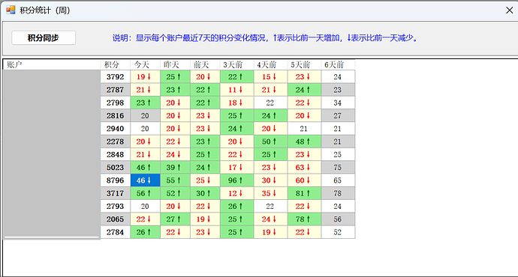This screenshot has width=518, height=277.
Task: Click the 昨天 cell 25↑ in row 3792
Action: click(175, 77)
